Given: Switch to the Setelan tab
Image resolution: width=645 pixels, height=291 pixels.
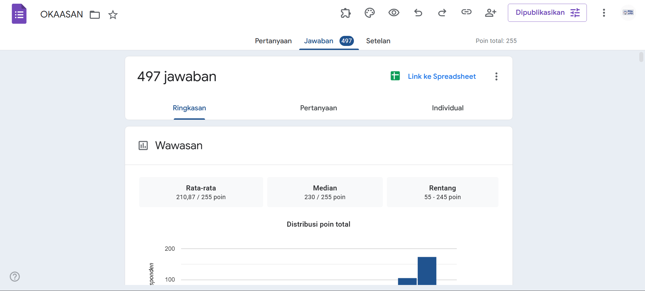Looking at the screenshot, I should pyautogui.click(x=378, y=41).
